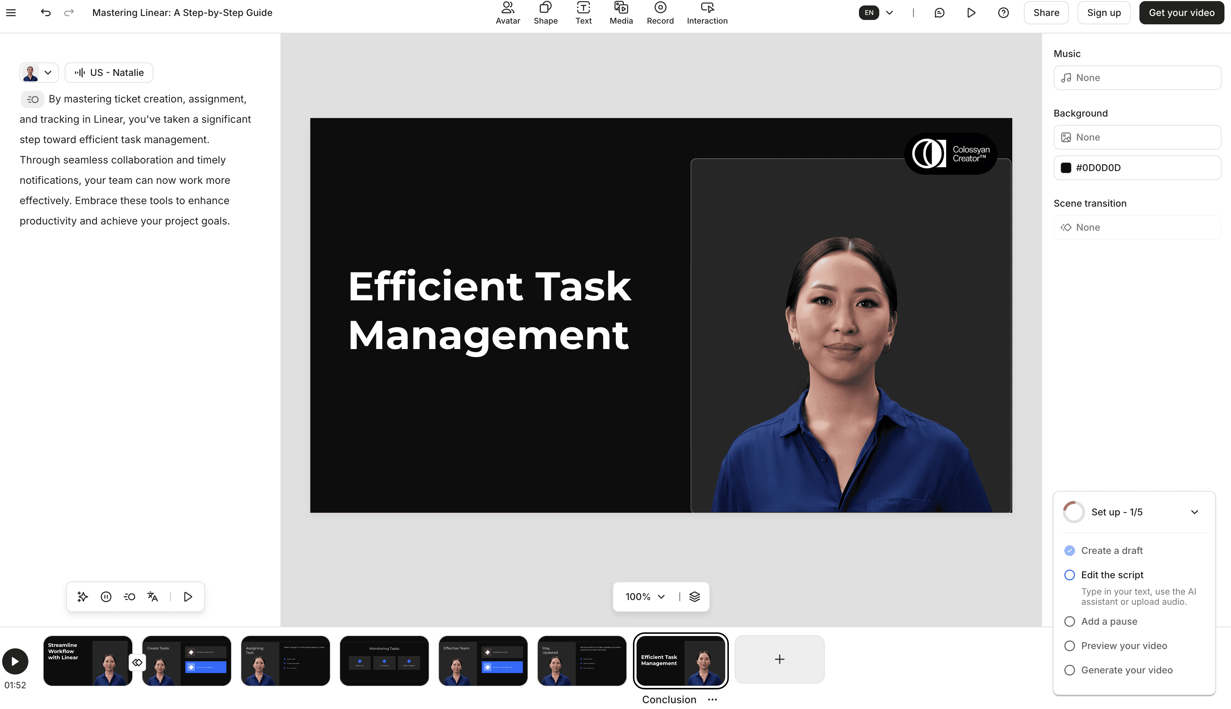1231x709 pixels.
Task: Open the comments icon
Action: 939,13
